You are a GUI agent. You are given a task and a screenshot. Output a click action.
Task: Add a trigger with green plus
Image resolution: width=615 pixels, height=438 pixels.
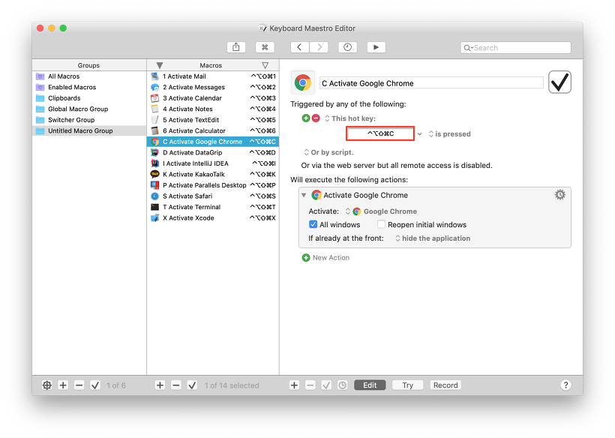(x=306, y=118)
